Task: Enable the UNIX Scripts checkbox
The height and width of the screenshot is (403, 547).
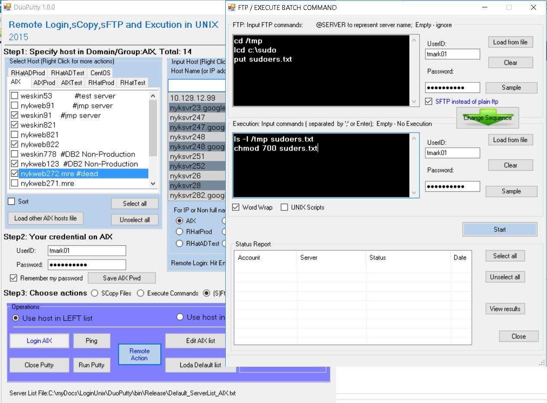Action: click(x=284, y=207)
